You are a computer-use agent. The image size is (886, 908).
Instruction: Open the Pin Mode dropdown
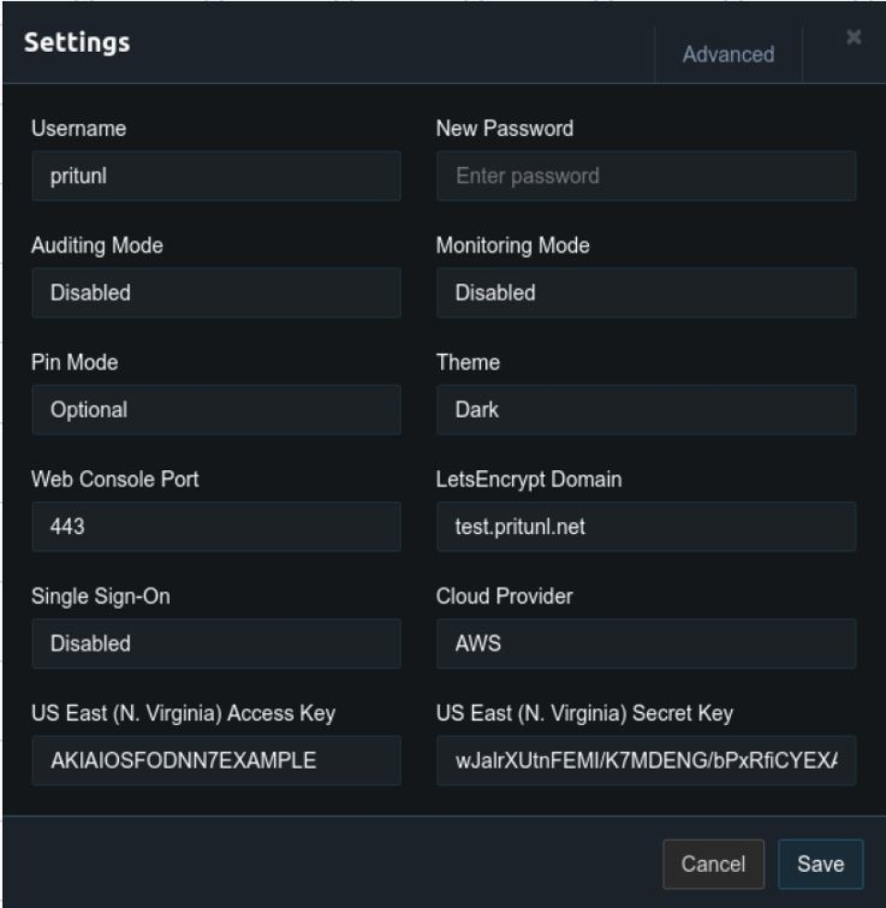(x=216, y=409)
